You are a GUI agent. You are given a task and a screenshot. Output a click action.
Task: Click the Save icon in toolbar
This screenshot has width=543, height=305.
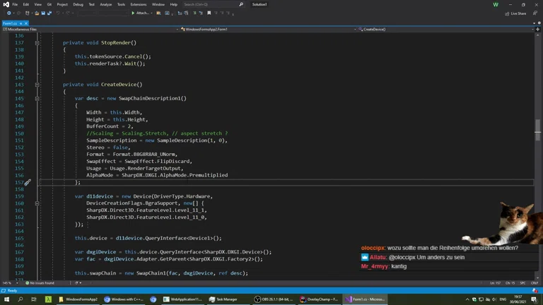[43, 13]
